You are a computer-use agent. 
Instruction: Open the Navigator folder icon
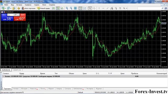(14, 8)
